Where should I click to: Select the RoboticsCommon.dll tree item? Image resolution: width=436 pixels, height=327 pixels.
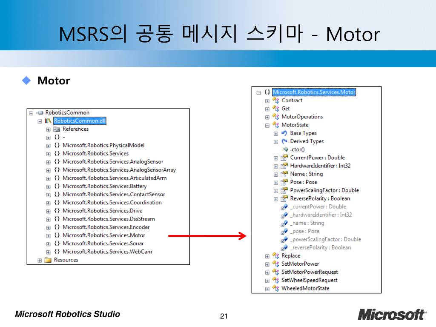[80, 121]
